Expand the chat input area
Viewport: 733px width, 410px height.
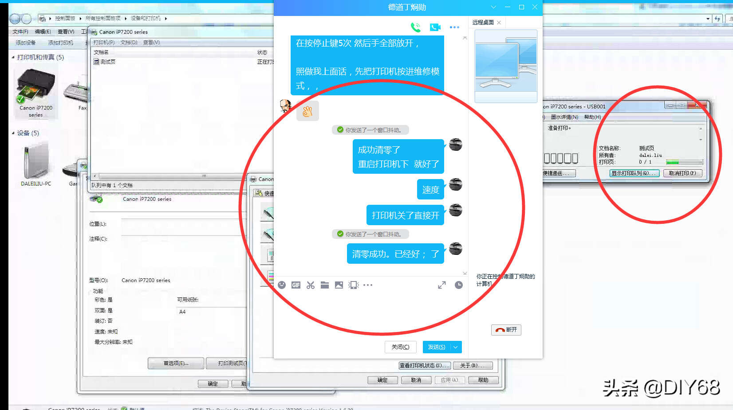(442, 285)
